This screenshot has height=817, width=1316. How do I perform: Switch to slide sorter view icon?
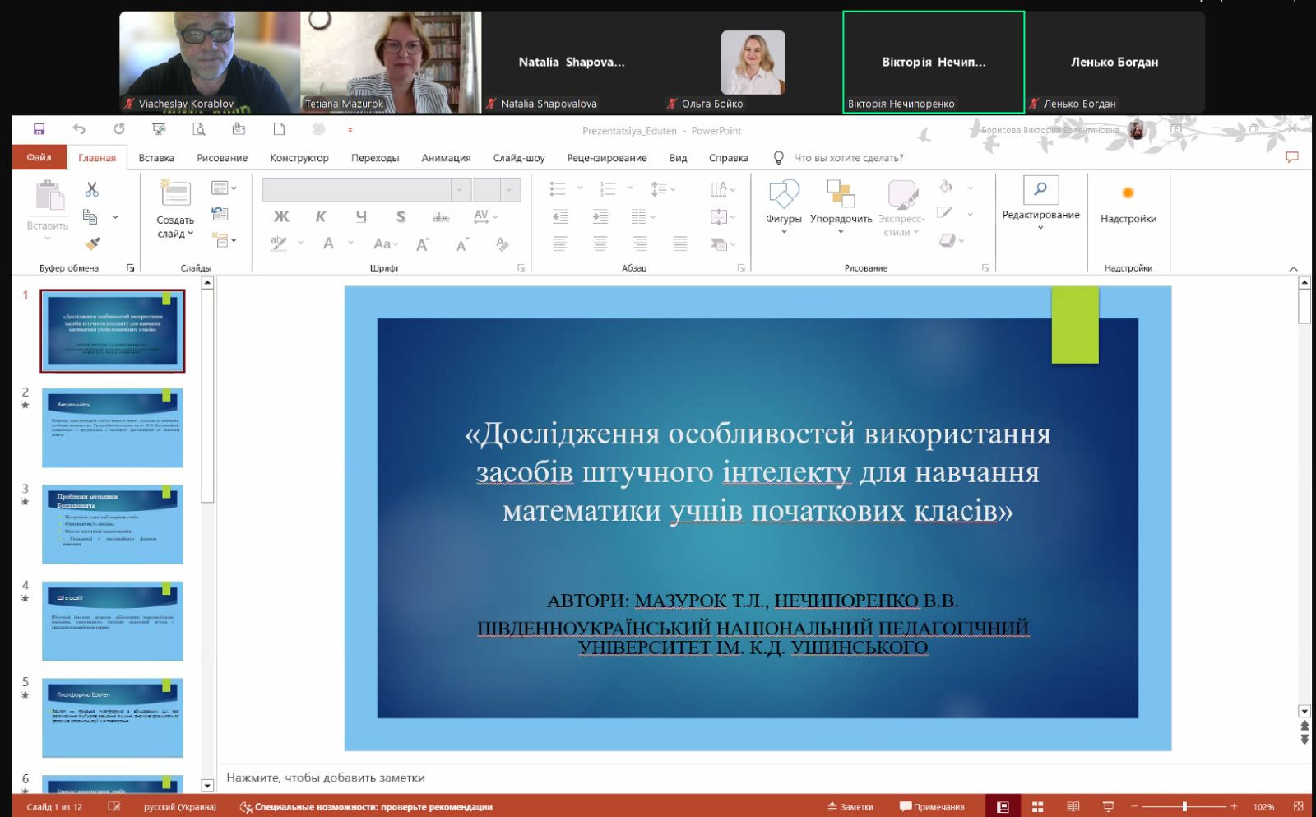click(1038, 807)
